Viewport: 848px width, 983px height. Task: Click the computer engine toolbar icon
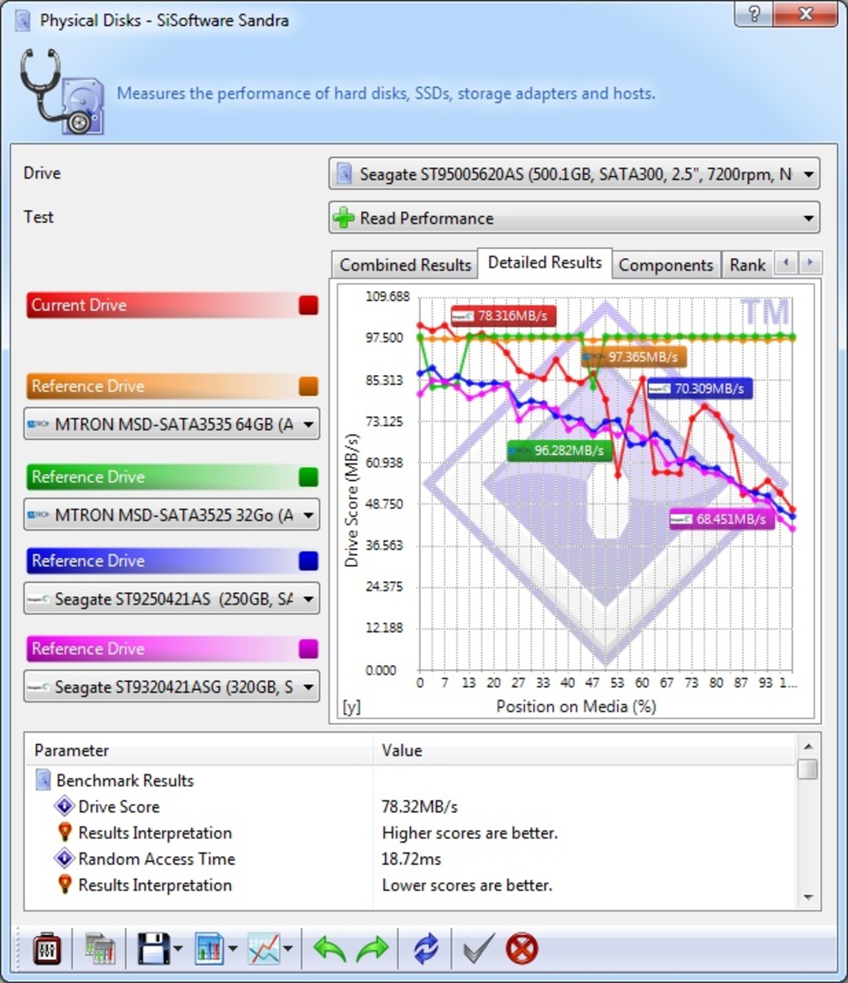100,949
